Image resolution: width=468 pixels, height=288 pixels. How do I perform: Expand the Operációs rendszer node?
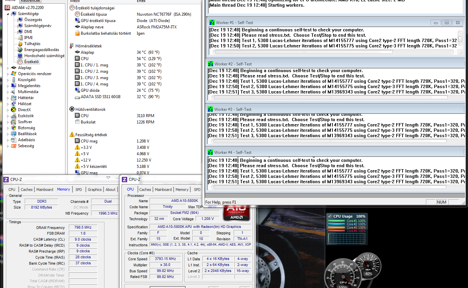(8, 74)
